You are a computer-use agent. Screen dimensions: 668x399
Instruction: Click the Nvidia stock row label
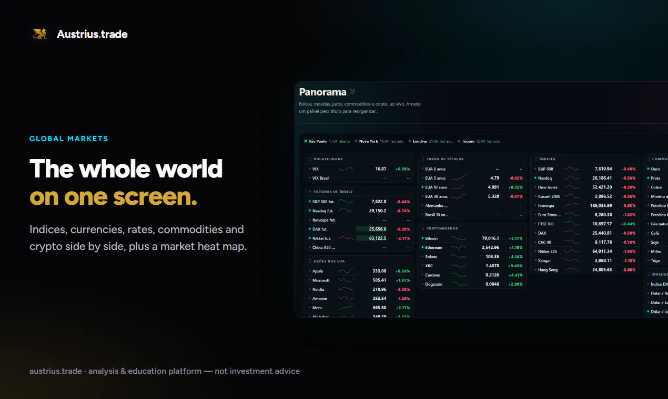318,289
